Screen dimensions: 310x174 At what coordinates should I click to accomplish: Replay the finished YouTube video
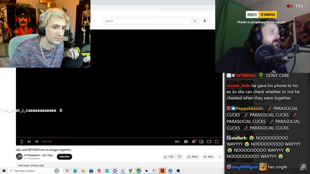pos(21,142)
